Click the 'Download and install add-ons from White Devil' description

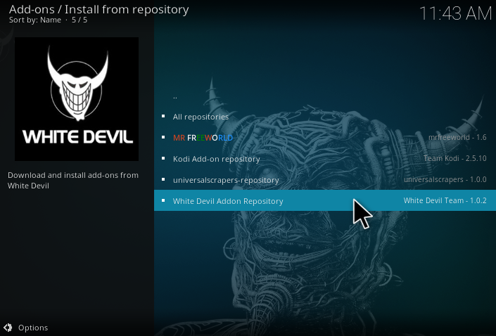click(x=73, y=180)
